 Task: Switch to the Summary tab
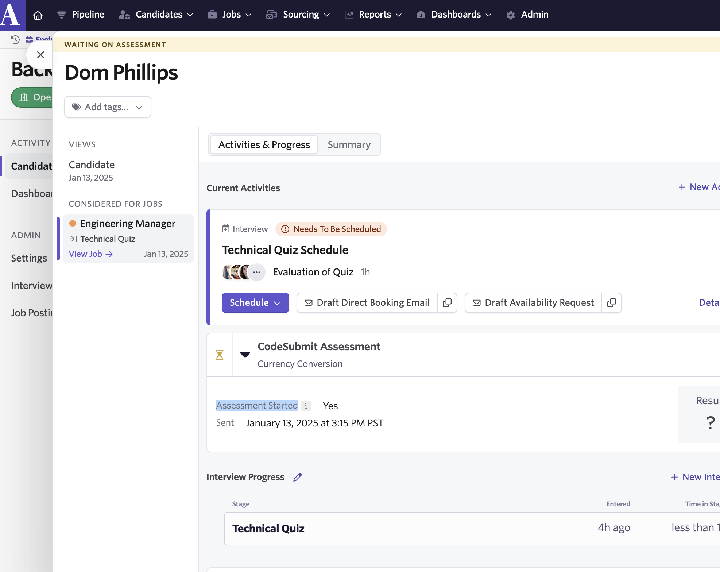(349, 144)
